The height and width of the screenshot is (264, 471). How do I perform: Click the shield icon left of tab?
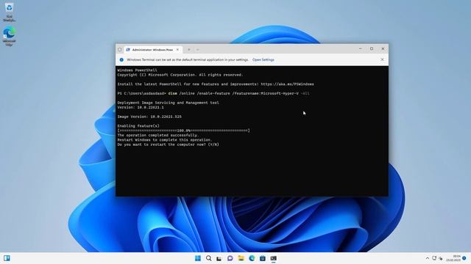119,50
